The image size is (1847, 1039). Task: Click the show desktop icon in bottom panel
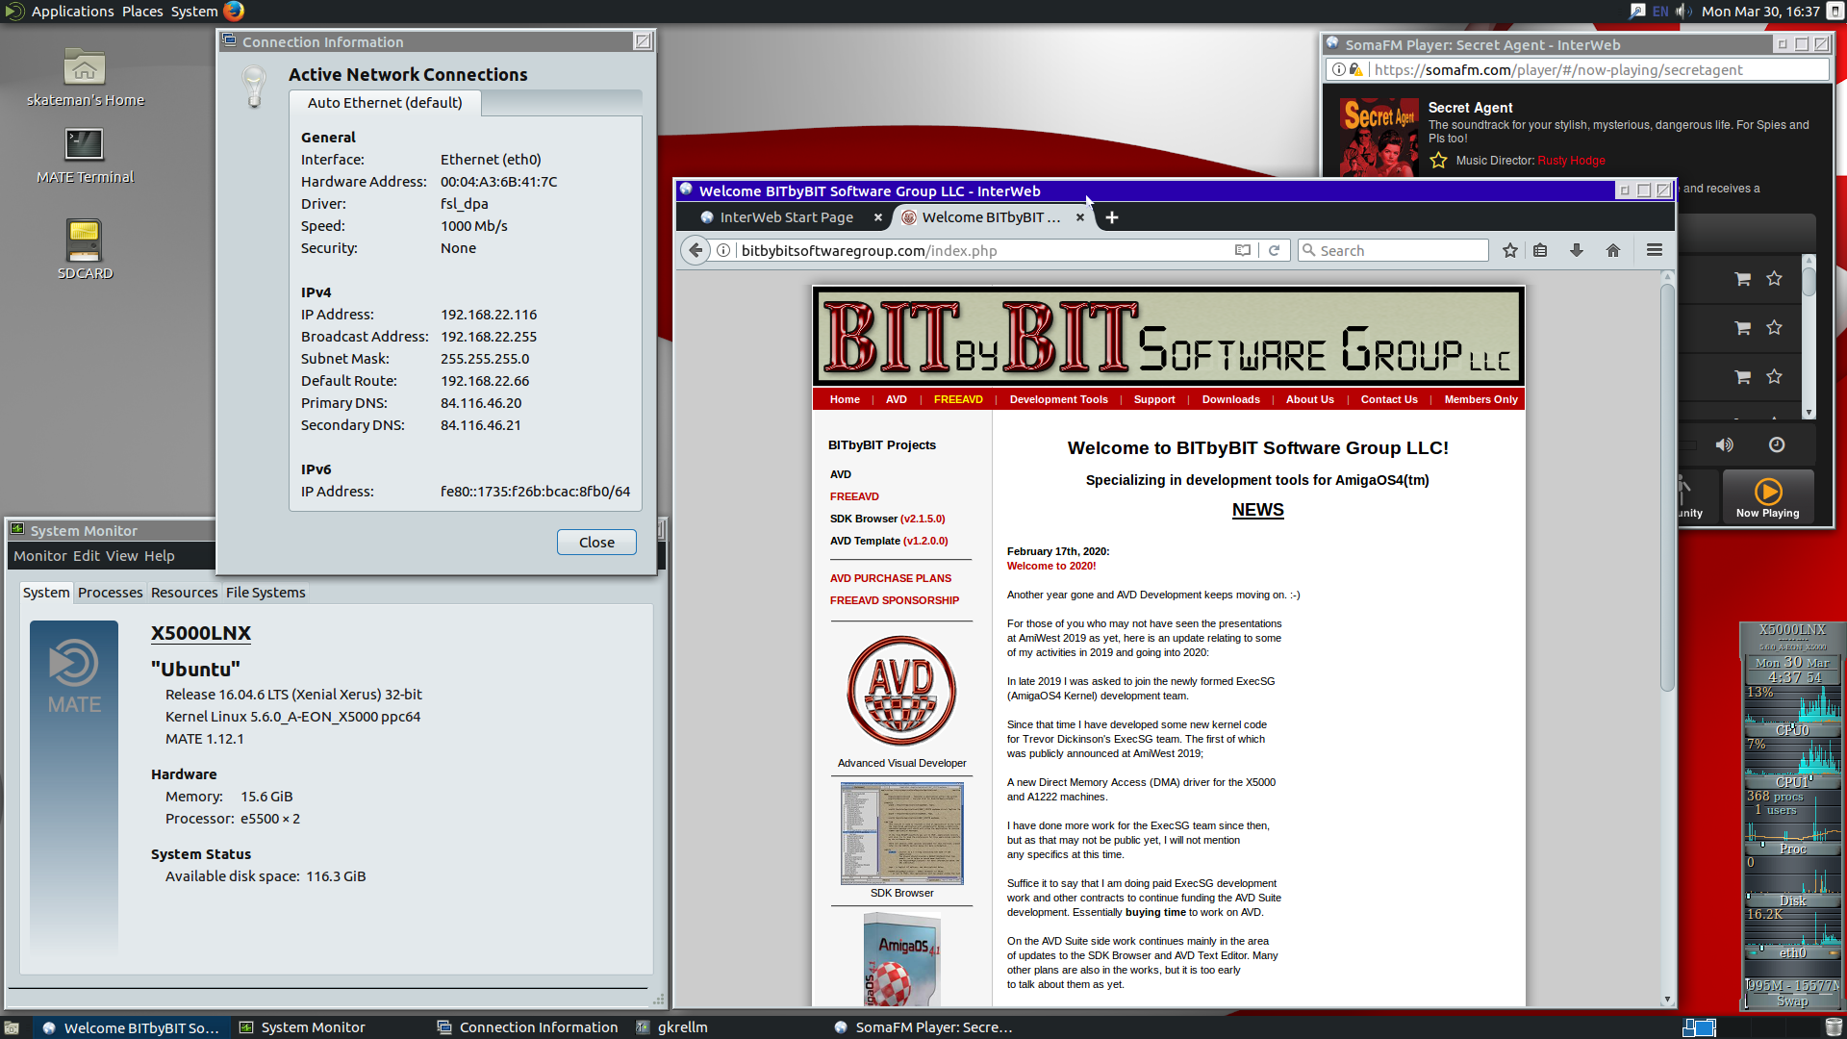[12, 1027]
